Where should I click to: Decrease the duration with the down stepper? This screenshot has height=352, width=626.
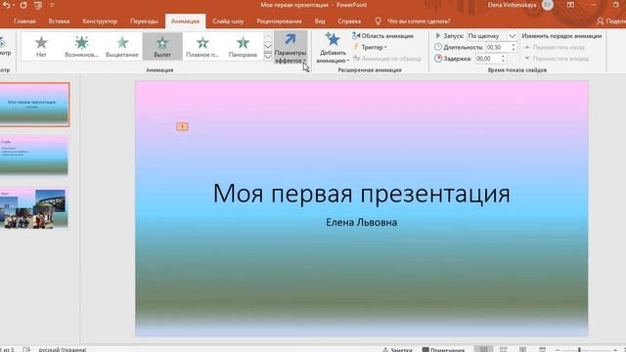[x=514, y=50]
